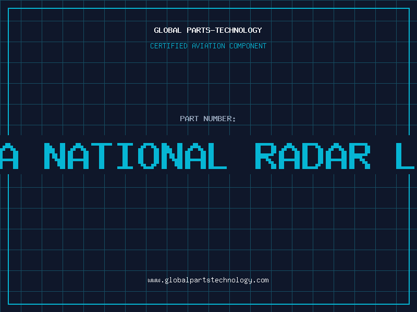Click the word PARTS-TECHNOLOGY in the header
This screenshot has width=417, height=312.
(224, 30)
